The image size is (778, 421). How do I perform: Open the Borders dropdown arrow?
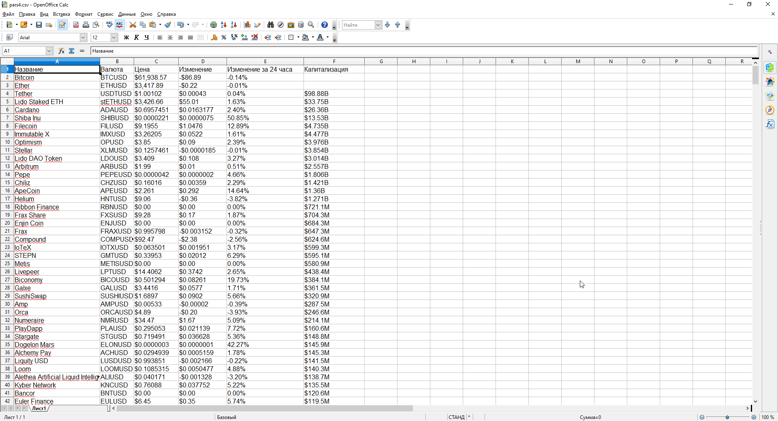tap(298, 37)
